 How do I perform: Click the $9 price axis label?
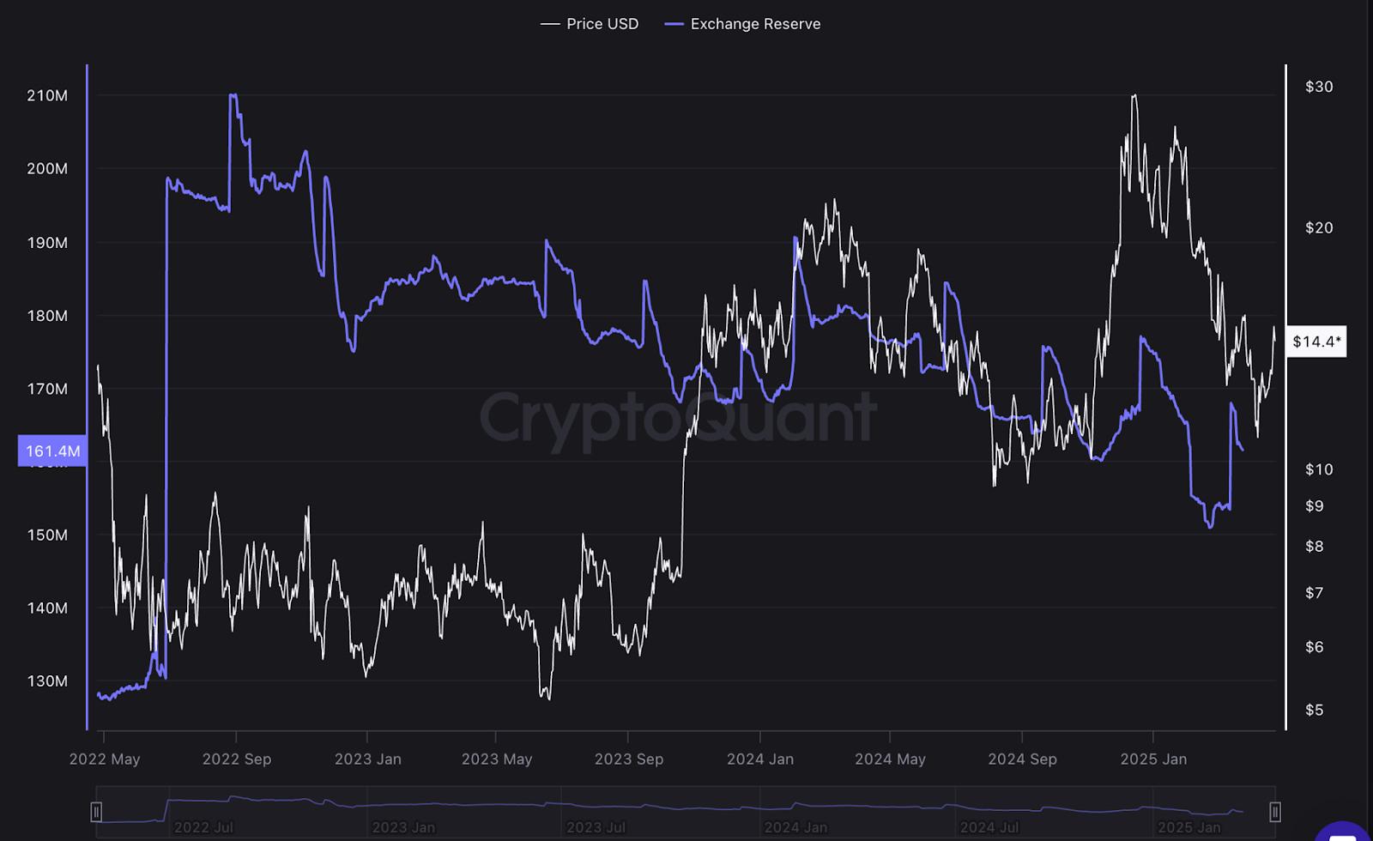pos(1315,505)
